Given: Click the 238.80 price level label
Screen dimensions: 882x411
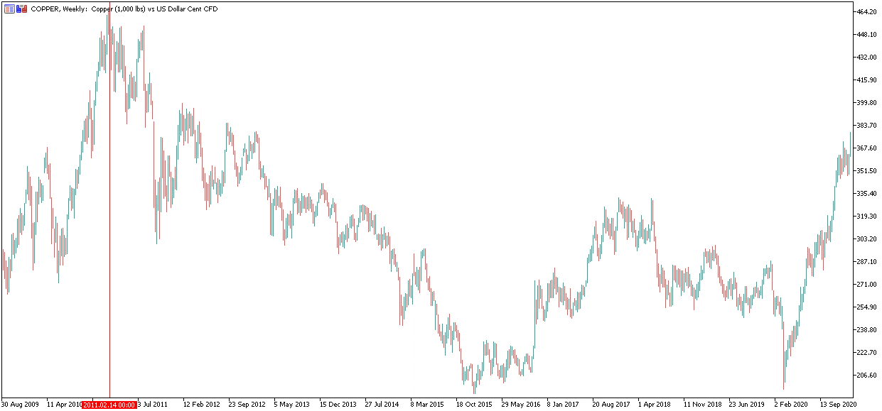Looking at the screenshot, I should point(868,330).
